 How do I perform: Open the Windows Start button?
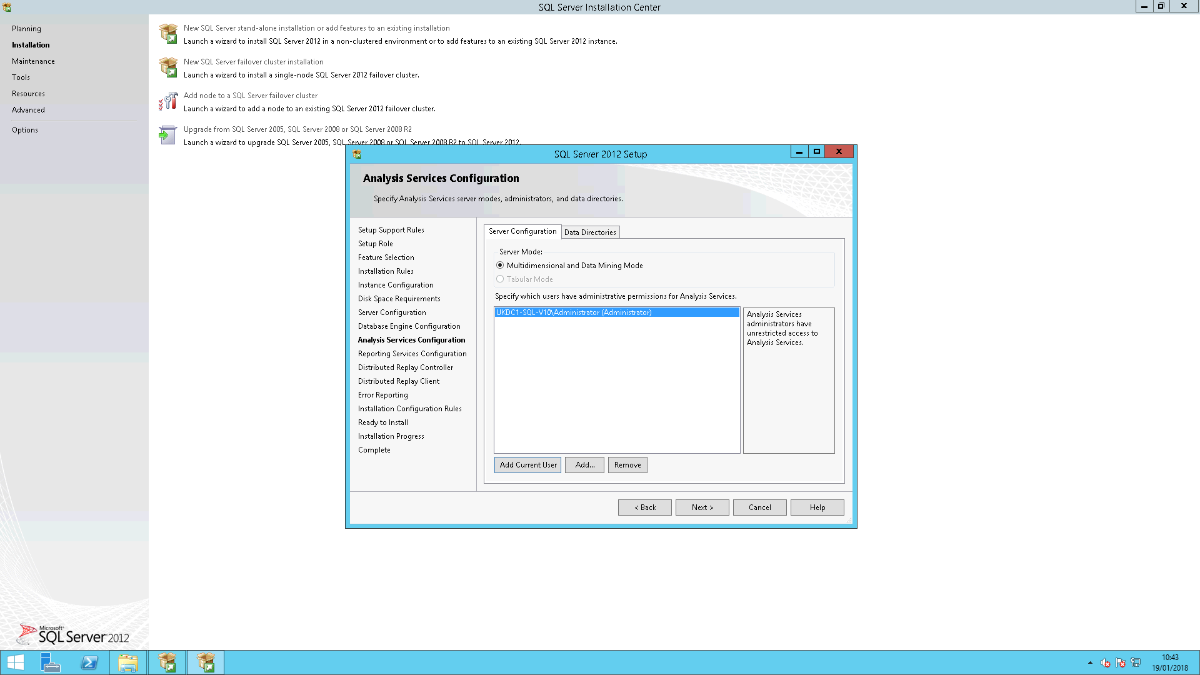[15, 662]
